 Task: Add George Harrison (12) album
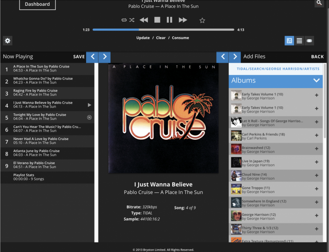316,215
